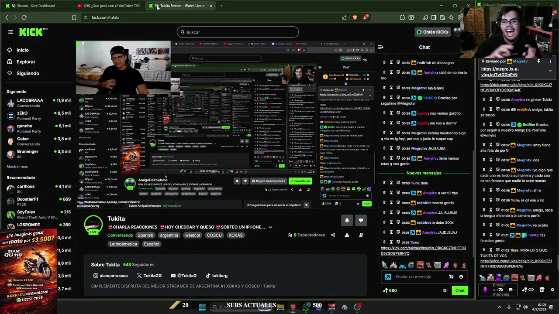
Task: Open @TukitaG YouTube link
Action: click(183, 276)
